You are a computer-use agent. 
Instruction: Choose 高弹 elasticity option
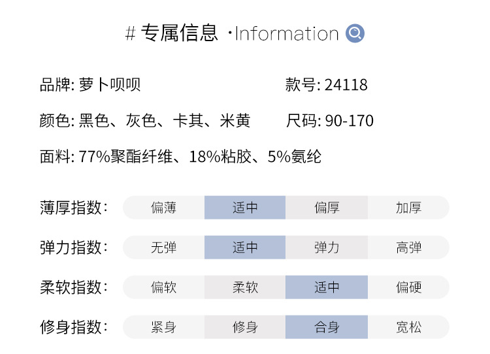(x=408, y=248)
